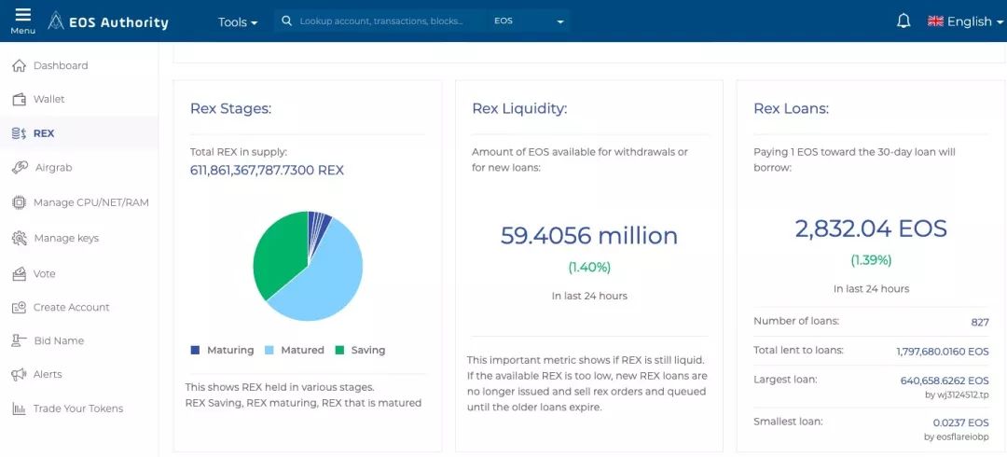Click the 59.4056 million liquidity value
Image resolution: width=1007 pixels, height=457 pixels.
click(x=589, y=235)
